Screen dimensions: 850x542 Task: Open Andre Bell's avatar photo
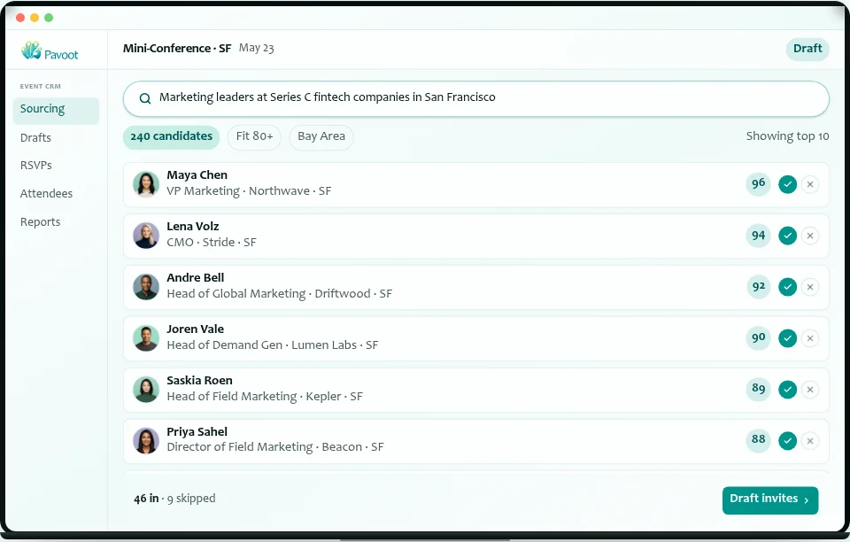pyautogui.click(x=146, y=287)
